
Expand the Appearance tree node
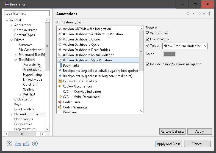(12, 25)
